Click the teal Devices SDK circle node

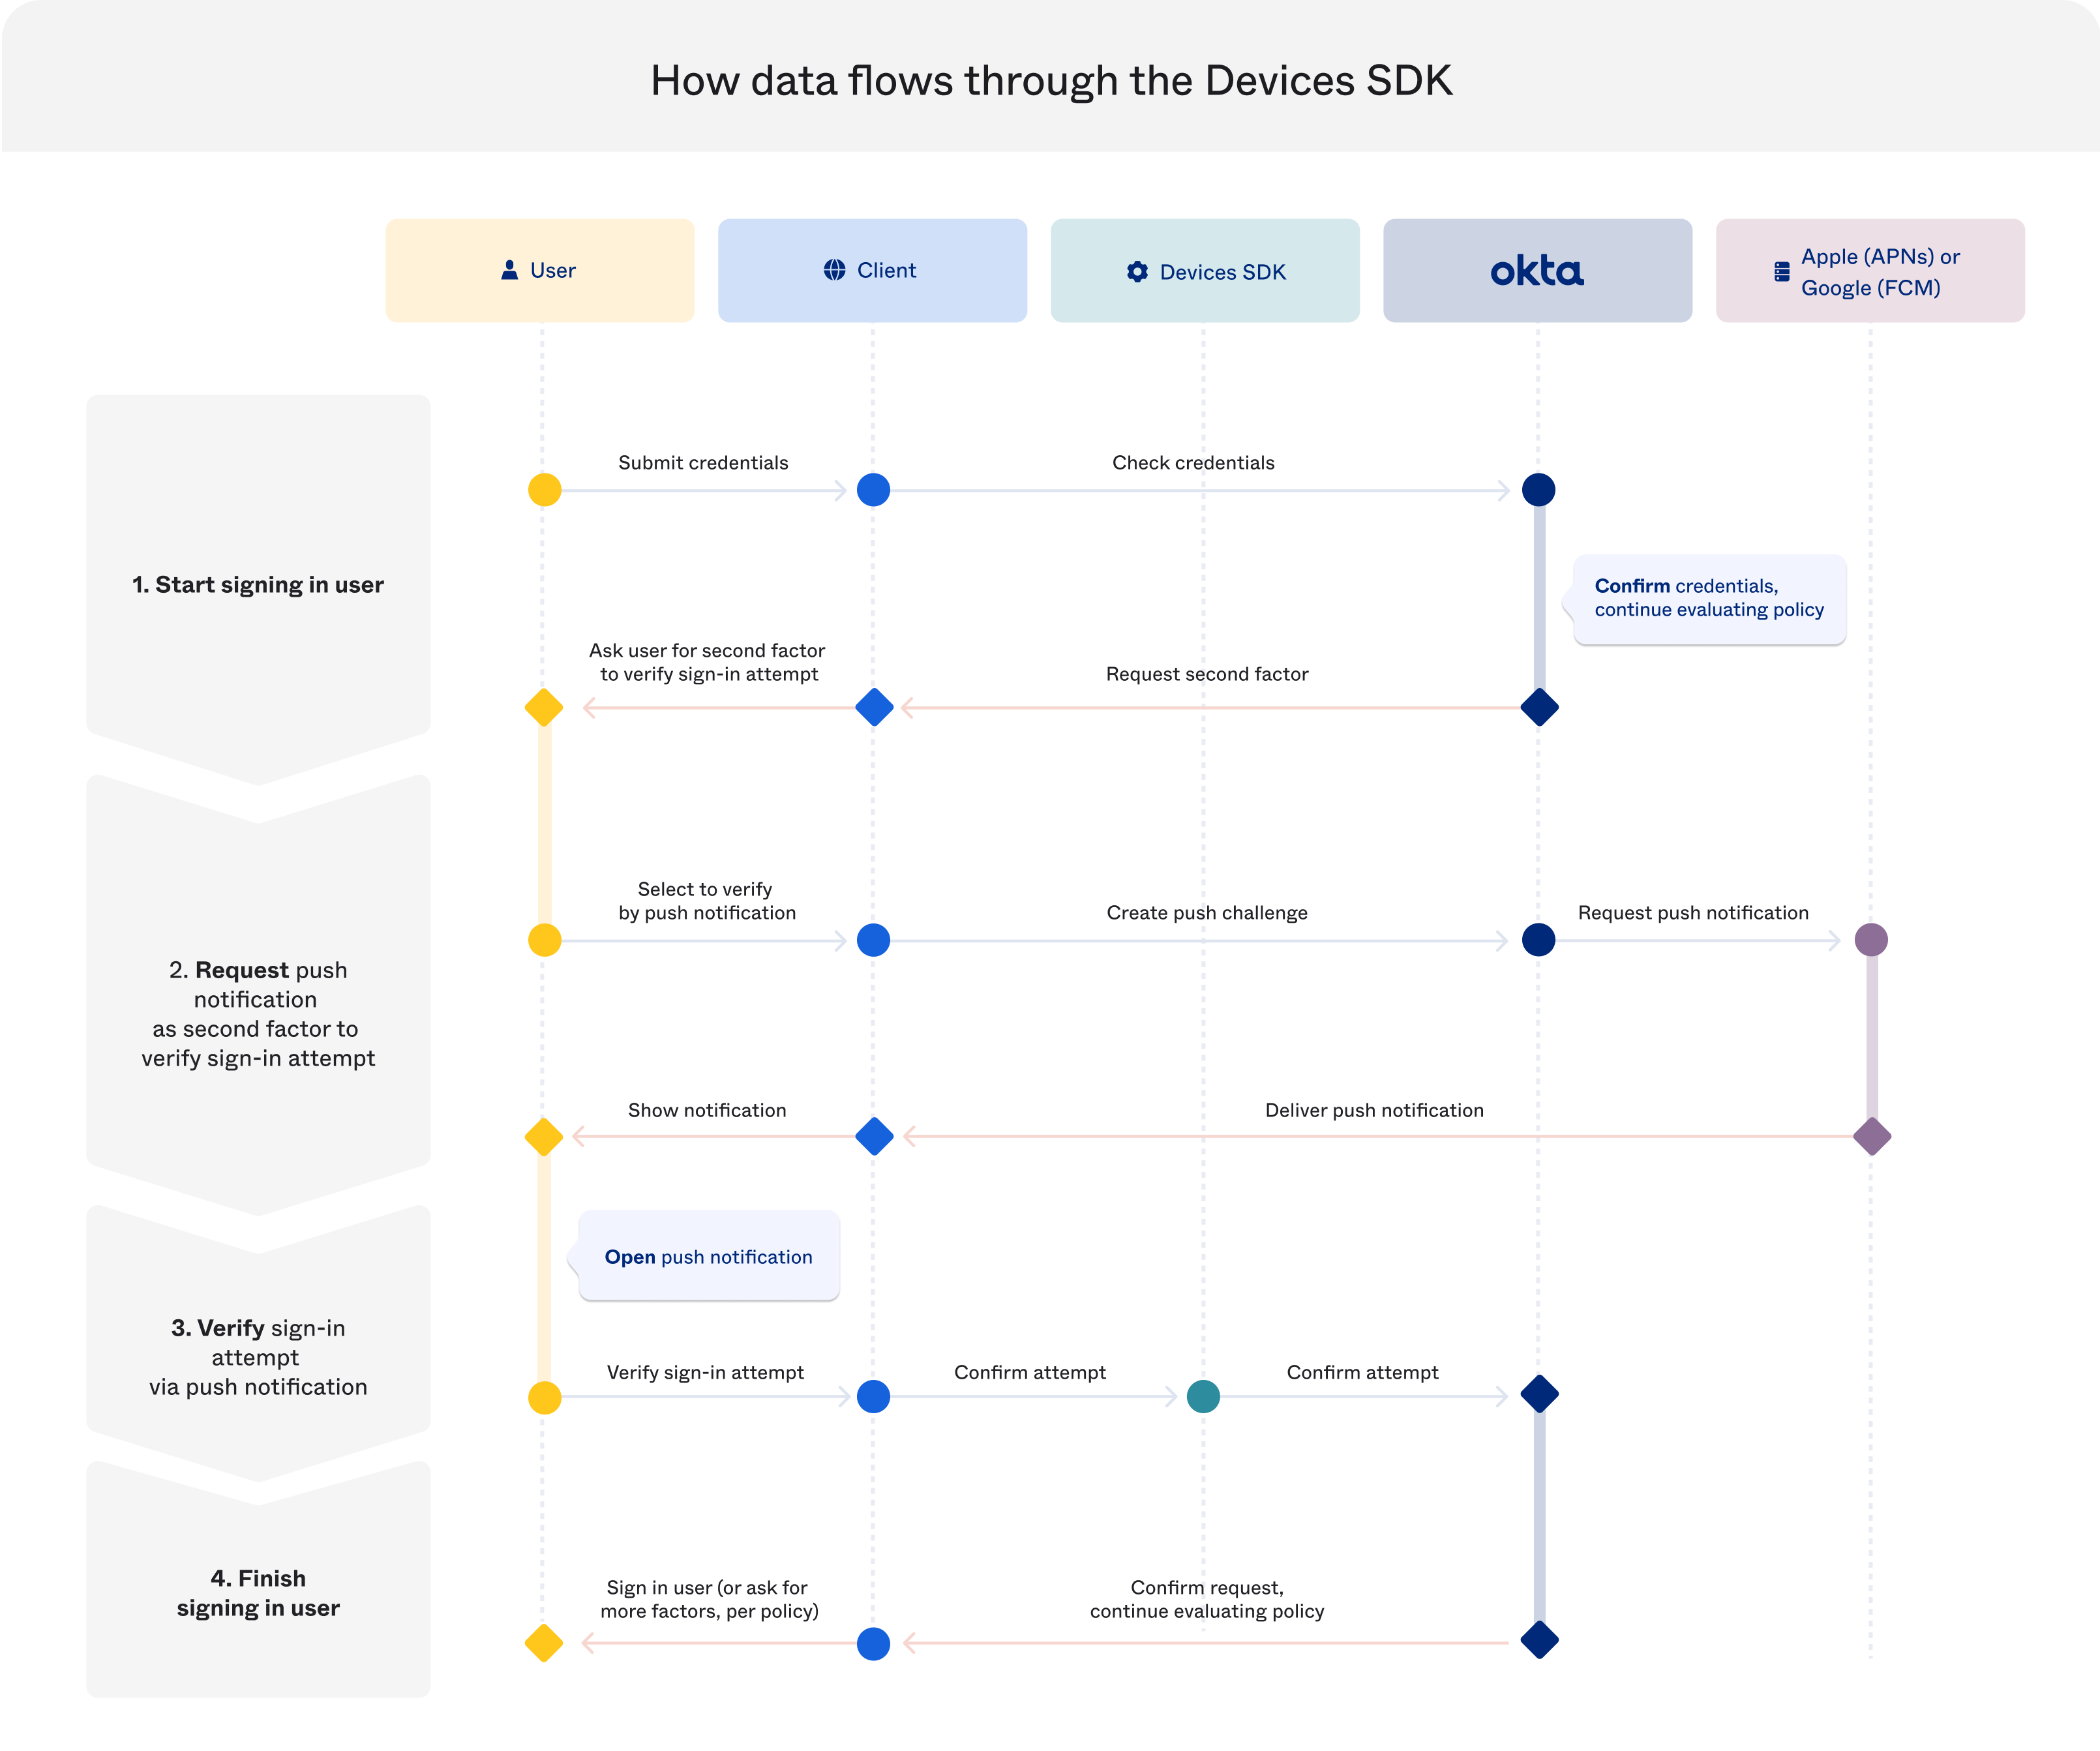click(1203, 1396)
